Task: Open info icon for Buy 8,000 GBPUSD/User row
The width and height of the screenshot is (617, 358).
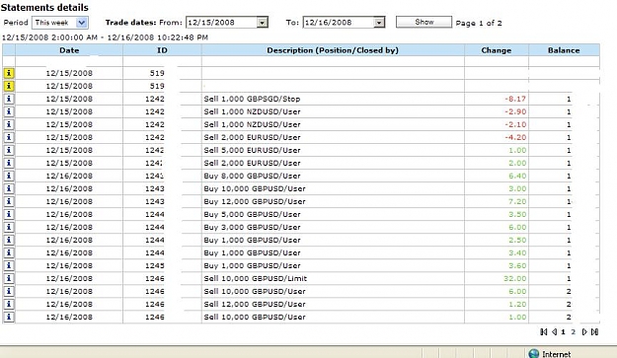Action: (x=9, y=176)
